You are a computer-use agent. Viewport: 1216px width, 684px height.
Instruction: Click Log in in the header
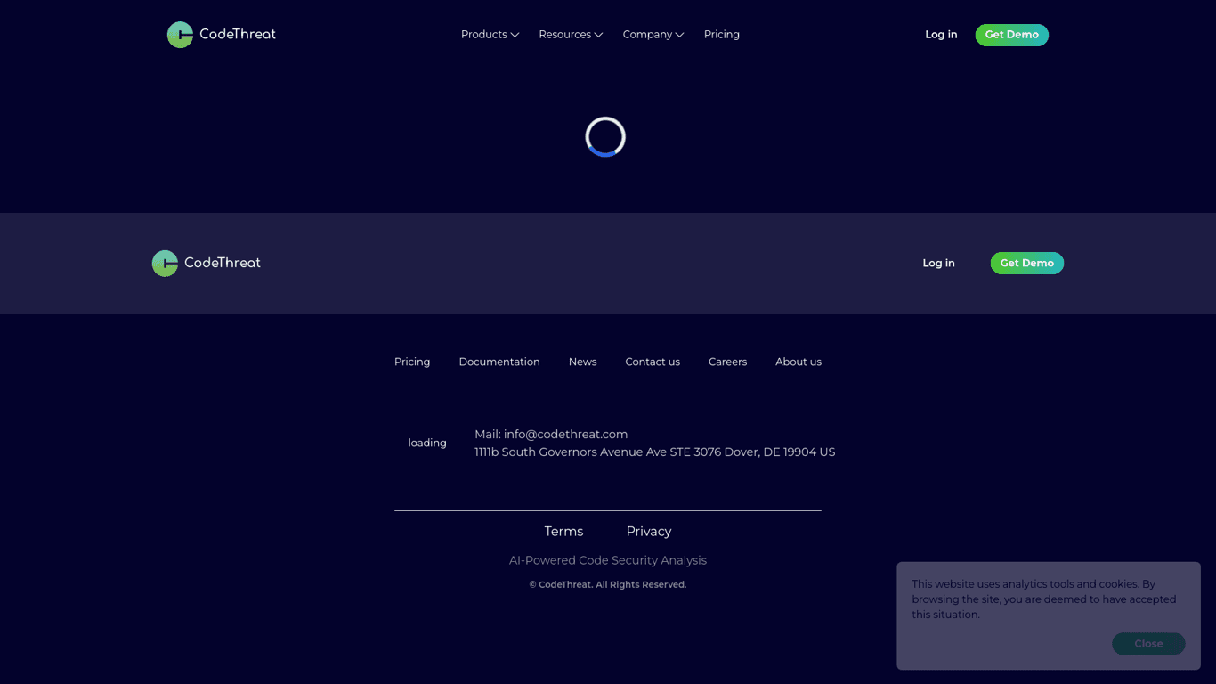coord(941,35)
